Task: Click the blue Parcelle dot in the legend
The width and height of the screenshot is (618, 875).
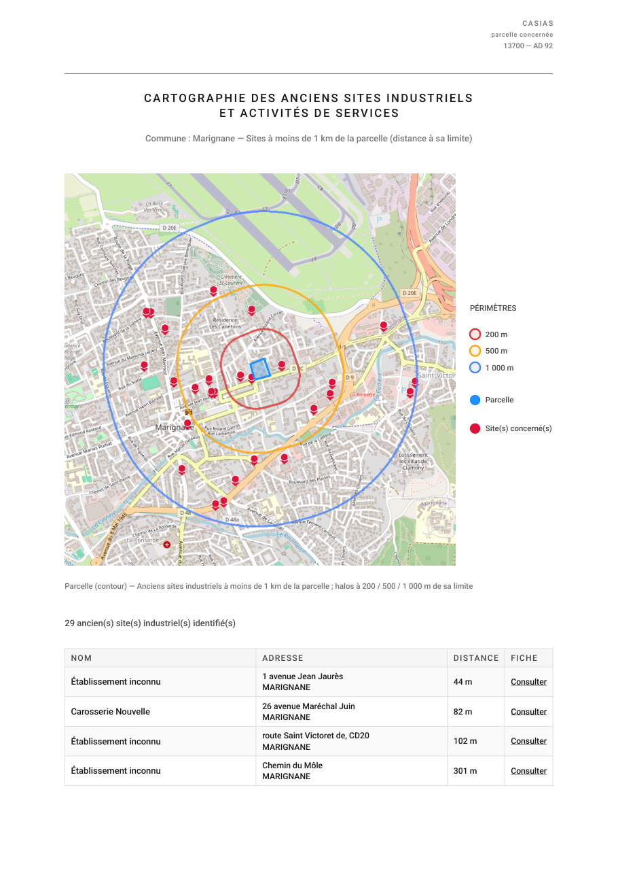Action: (x=475, y=400)
